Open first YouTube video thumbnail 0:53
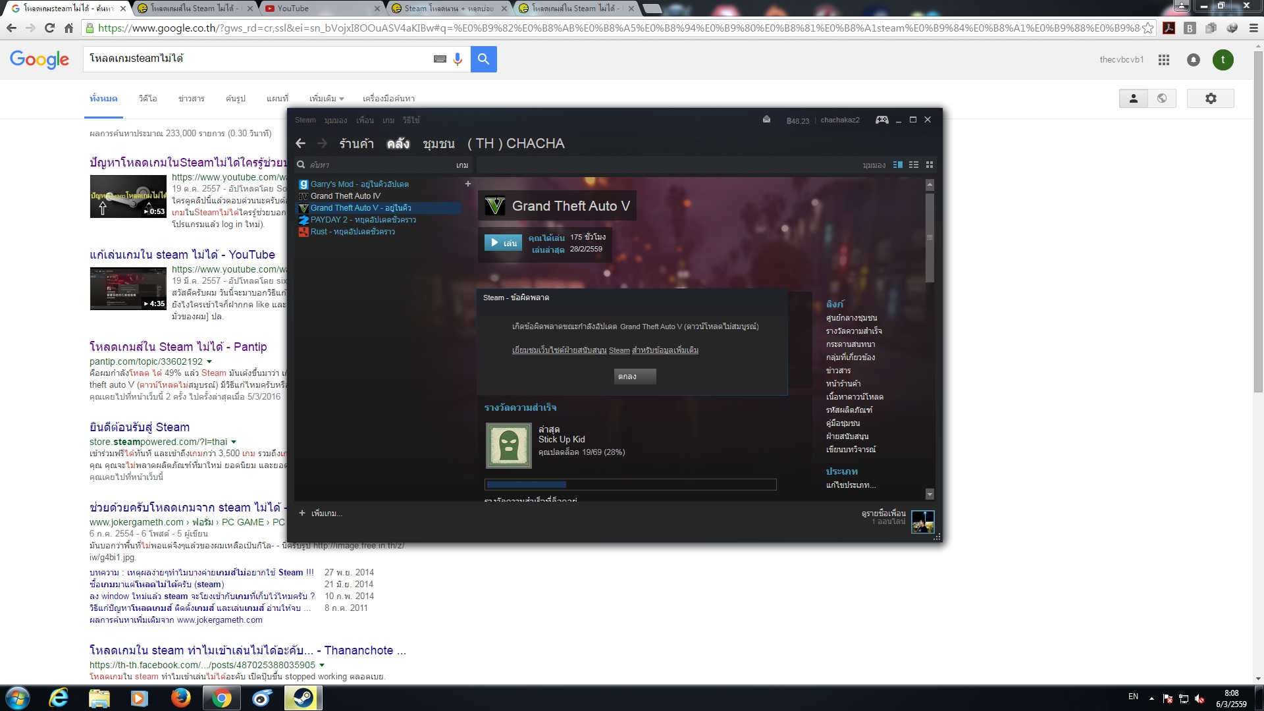Image resolution: width=1264 pixels, height=711 pixels. pyautogui.click(x=128, y=196)
